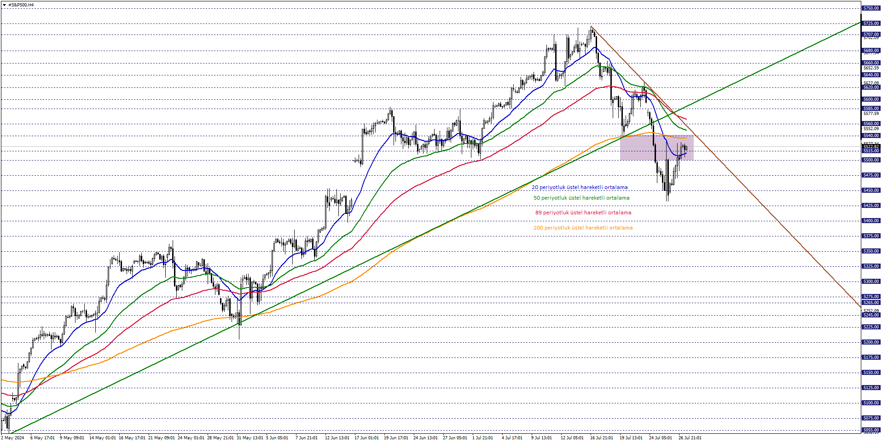Screen dimensions: 882x443
Task: Select the '20 periyotluk üstel hareketli ortalama' label
Action: pyautogui.click(x=580, y=187)
